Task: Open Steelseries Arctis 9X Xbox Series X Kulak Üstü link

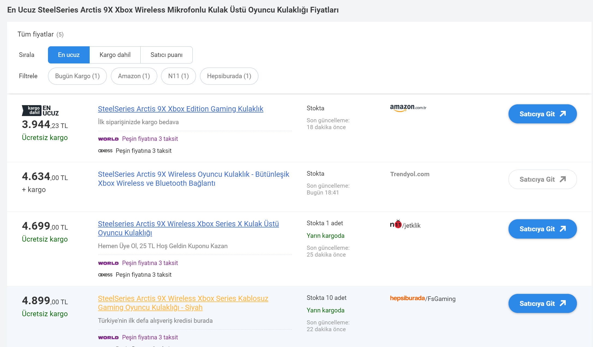Action: [188, 228]
